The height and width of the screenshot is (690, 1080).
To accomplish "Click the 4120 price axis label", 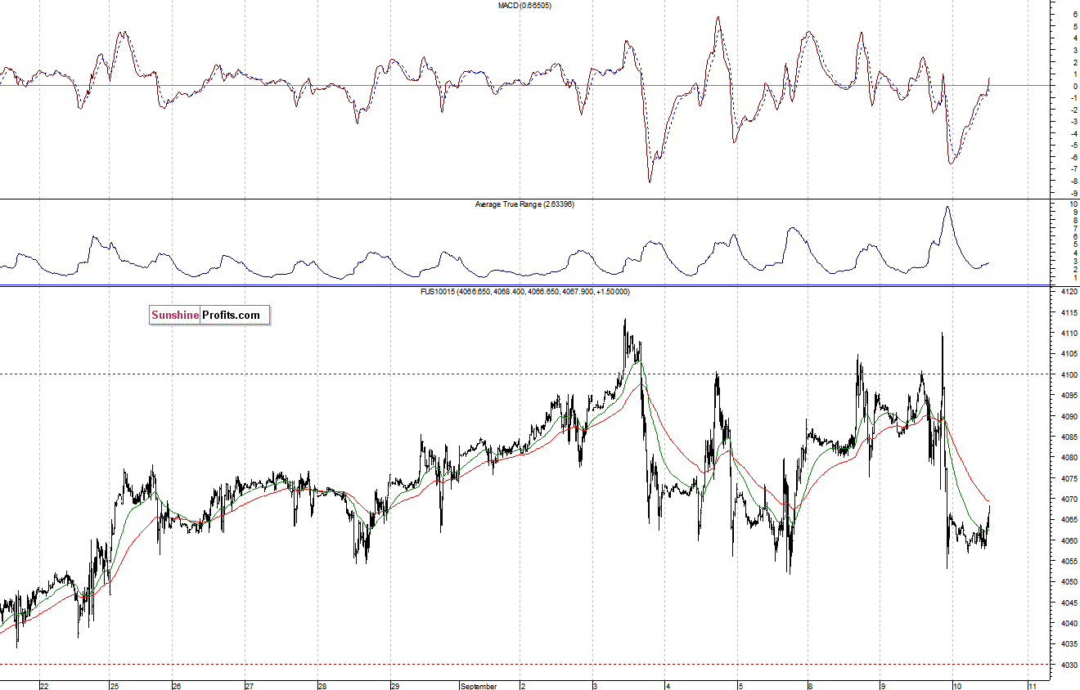I will pyautogui.click(x=1068, y=292).
